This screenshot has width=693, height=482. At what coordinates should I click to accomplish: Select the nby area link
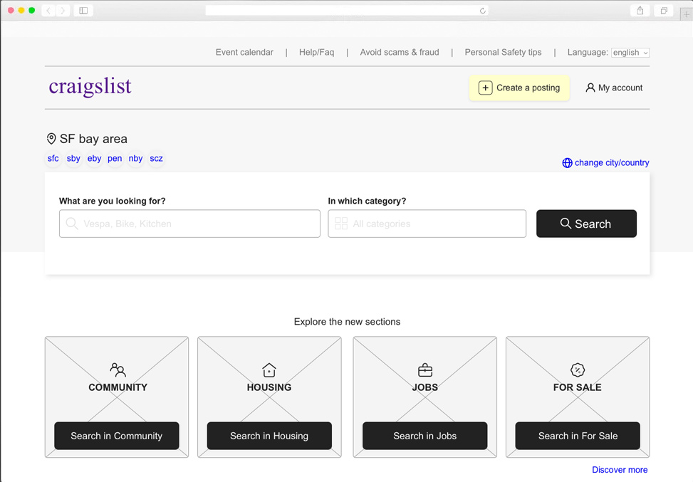click(x=136, y=158)
